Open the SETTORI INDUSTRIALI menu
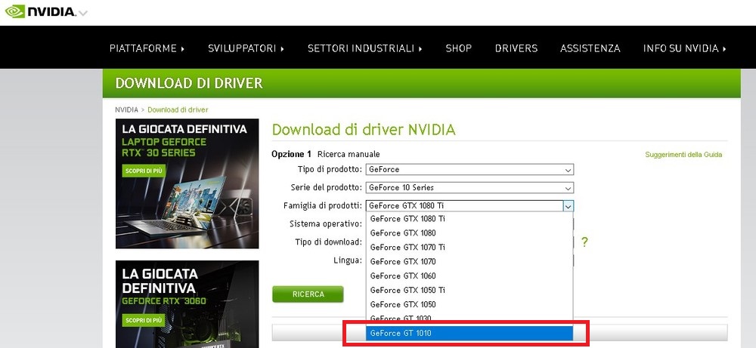Viewport: 756px width, 348px height. click(x=365, y=48)
